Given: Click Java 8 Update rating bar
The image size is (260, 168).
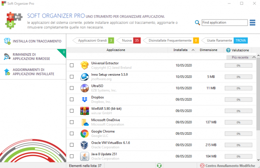Looking at the screenshot, I should tap(238, 157).
